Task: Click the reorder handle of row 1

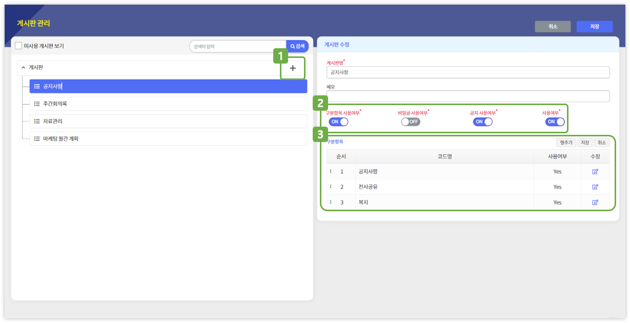Action: (x=331, y=171)
